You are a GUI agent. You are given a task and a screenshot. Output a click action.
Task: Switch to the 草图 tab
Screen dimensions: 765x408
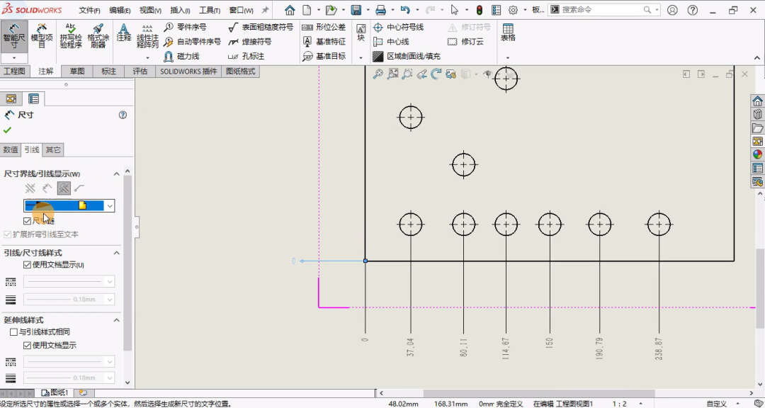click(x=77, y=72)
